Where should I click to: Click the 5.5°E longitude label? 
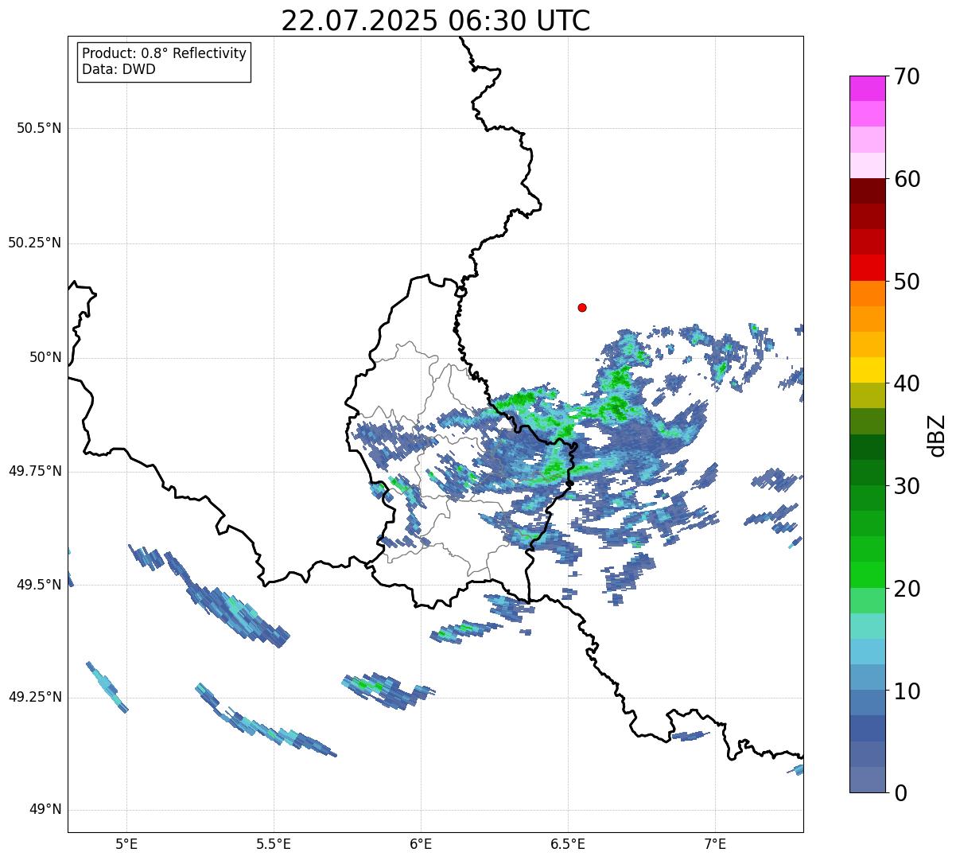coord(274,843)
